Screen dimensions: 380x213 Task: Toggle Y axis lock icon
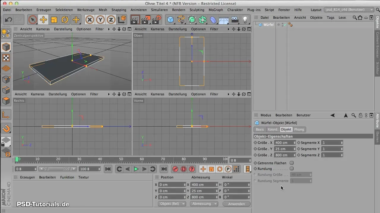pyautogui.click(x=100, y=20)
